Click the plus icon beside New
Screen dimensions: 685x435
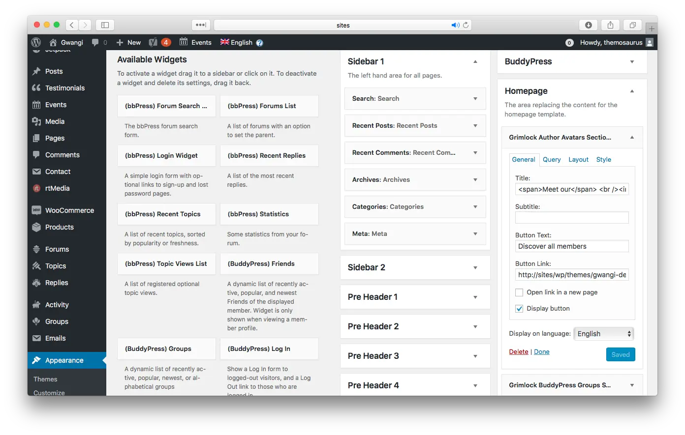tap(120, 42)
